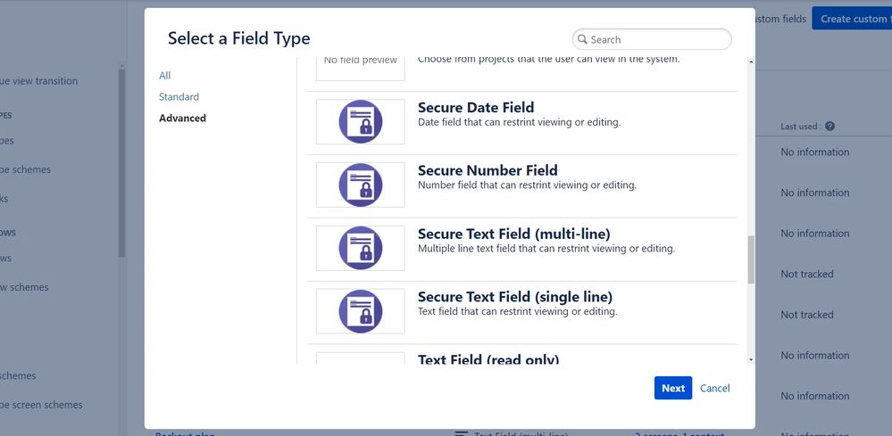Click the Secure Text Field (single line) lock icon
Screen dimensions: 892x436
click(360, 311)
